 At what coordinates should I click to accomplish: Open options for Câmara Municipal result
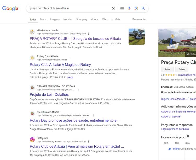coord(78,90)
